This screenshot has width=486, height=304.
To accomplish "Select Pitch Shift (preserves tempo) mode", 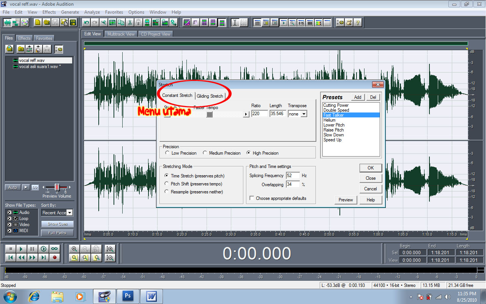I will pos(167,184).
